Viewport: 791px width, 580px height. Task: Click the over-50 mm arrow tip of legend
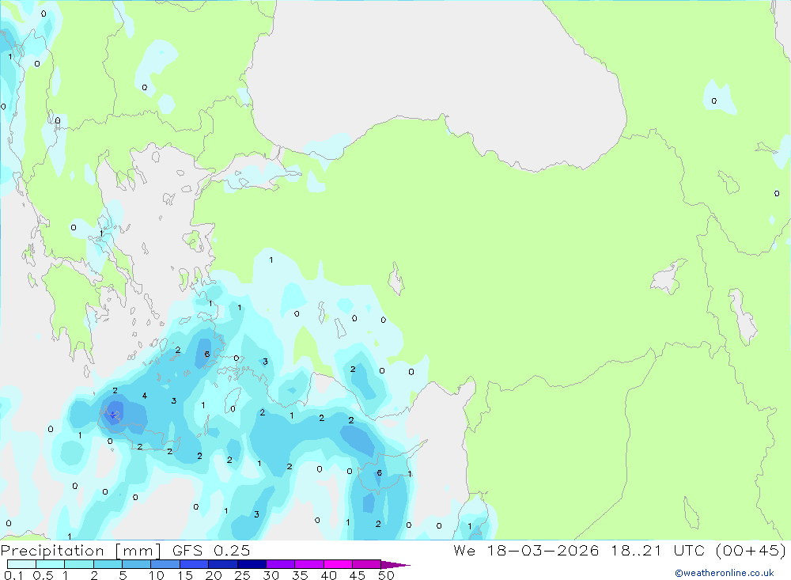pyautogui.click(x=395, y=564)
